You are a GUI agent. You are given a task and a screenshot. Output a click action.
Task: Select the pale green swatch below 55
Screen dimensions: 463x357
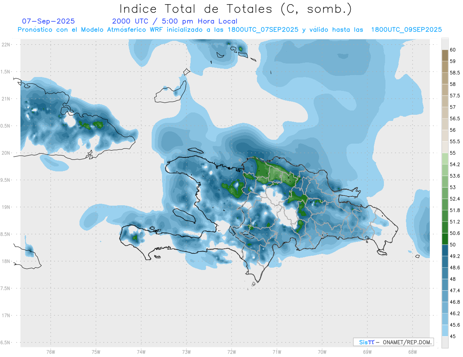[445, 159]
